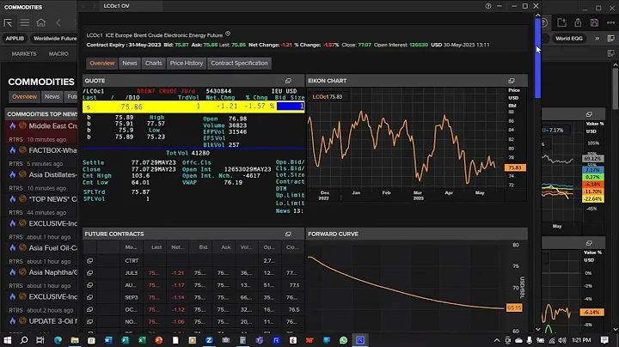
Task: Click the 65.15 label on the forward curve
Action: click(x=514, y=307)
